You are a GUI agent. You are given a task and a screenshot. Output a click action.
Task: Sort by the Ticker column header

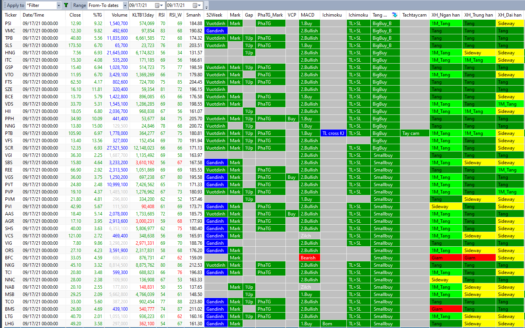[x=11, y=15]
